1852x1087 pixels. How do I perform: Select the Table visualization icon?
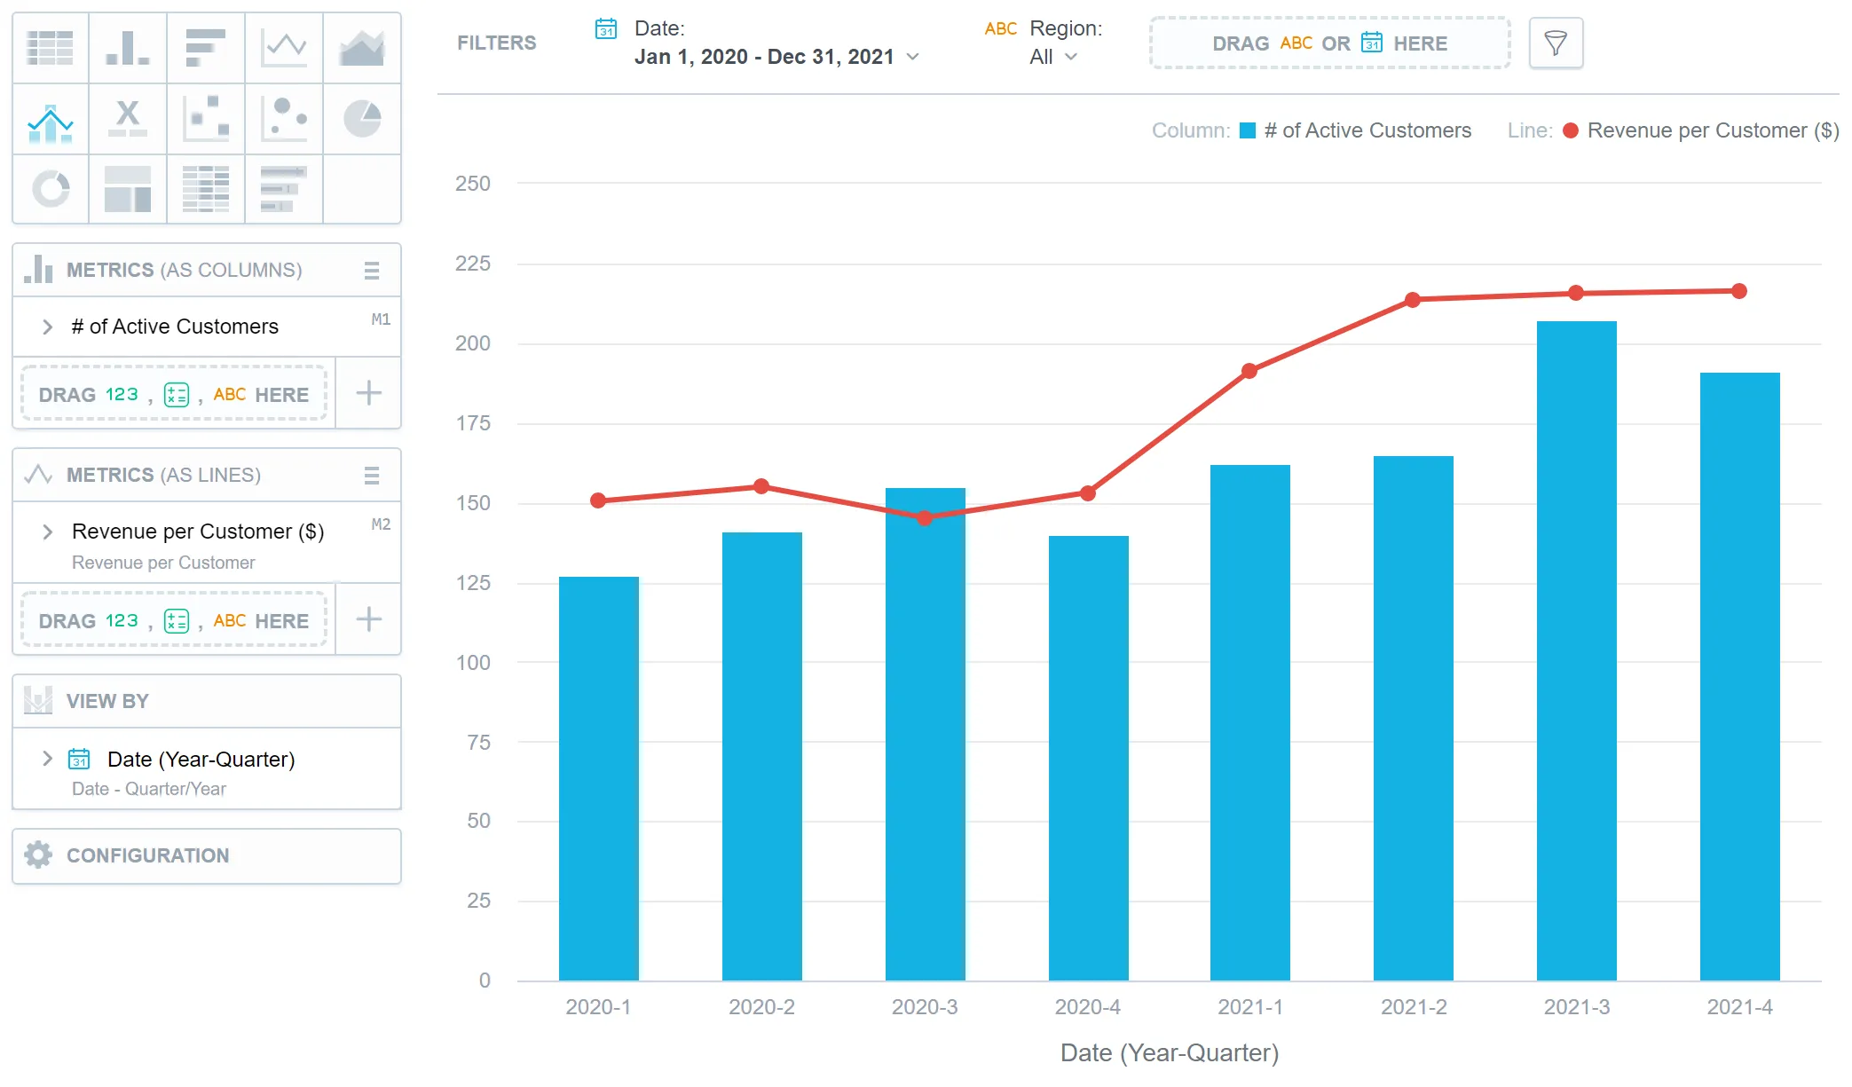(51, 47)
